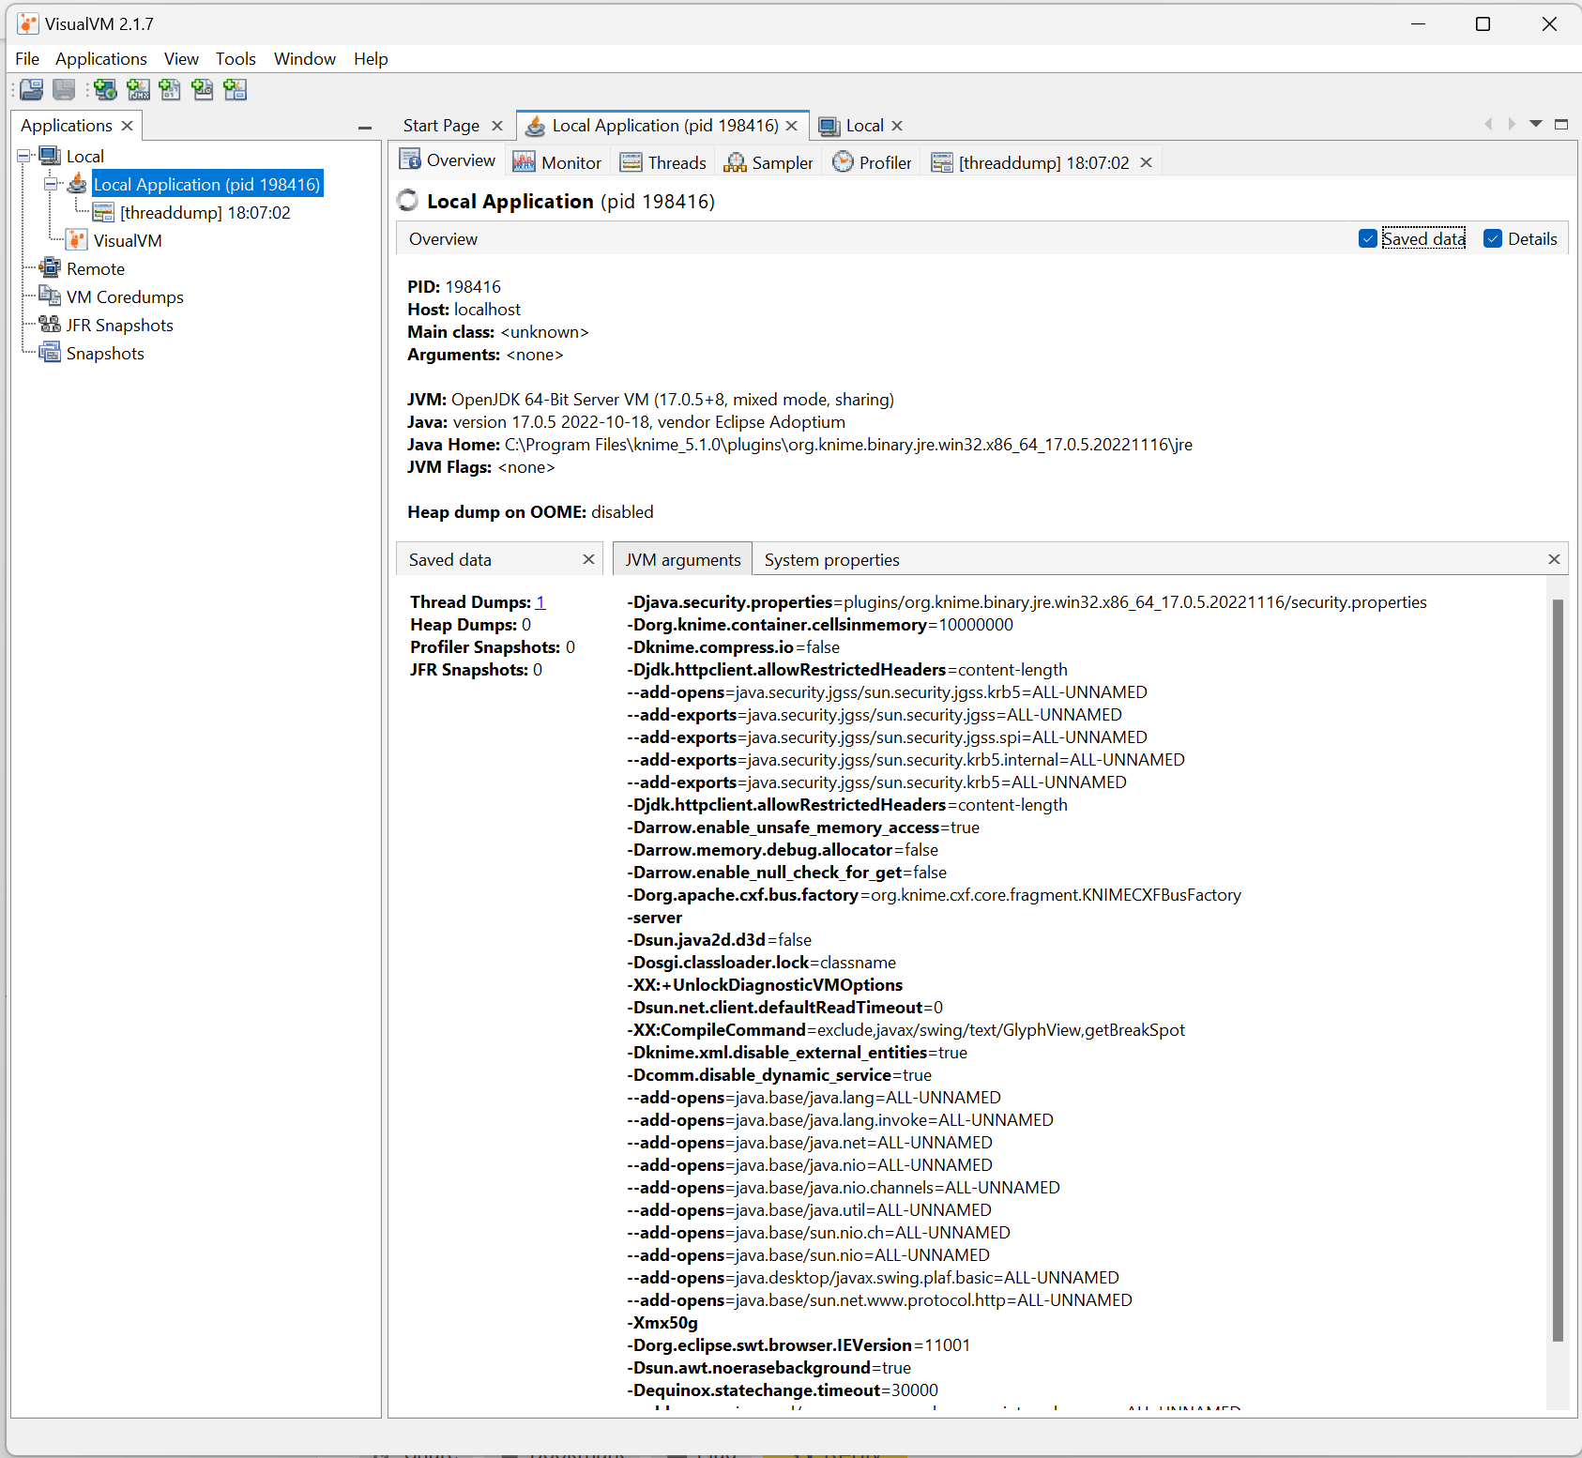This screenshot has width=1582, height=1458.
Task: Click the threaddump icon in Applications tree
Action: coord(103,213)
